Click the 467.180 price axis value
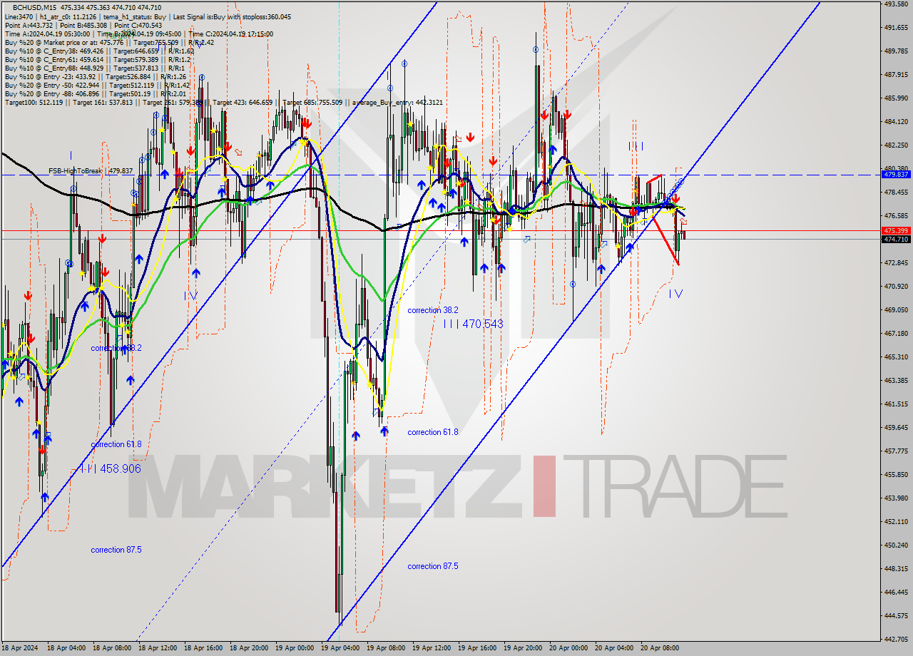Viewport: 913px width, 656px height. pos(896,334)
